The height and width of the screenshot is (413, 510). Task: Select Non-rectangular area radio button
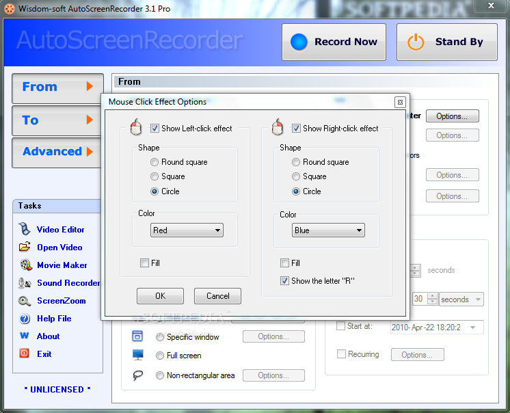click(160, 375)
